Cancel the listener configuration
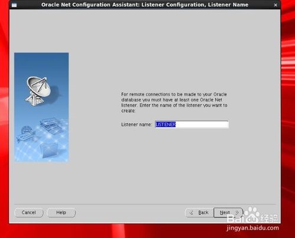 pos(29,213)
